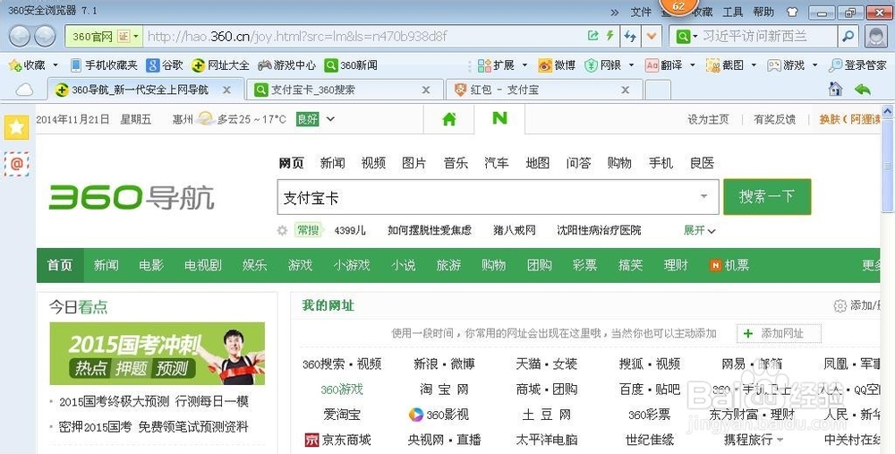Open the 文件 menu
This screenshot has width=895, height=454.
(x=641, y=12)
